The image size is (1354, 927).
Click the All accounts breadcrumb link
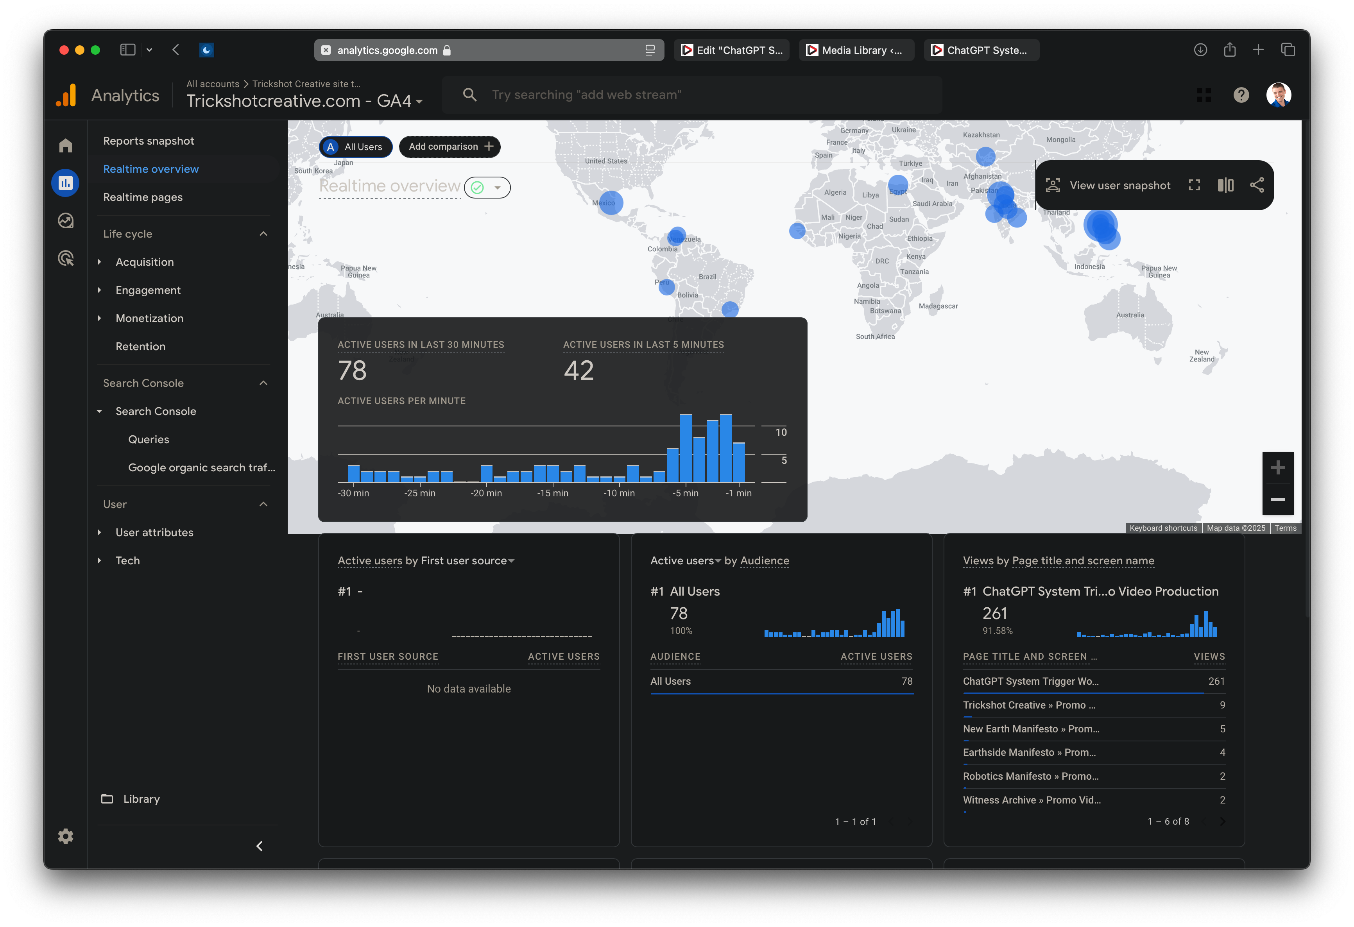213,84
